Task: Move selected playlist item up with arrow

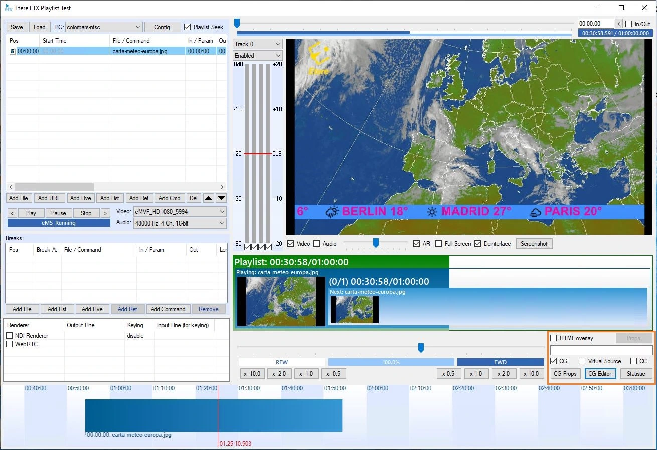Action: coord(209,198)
